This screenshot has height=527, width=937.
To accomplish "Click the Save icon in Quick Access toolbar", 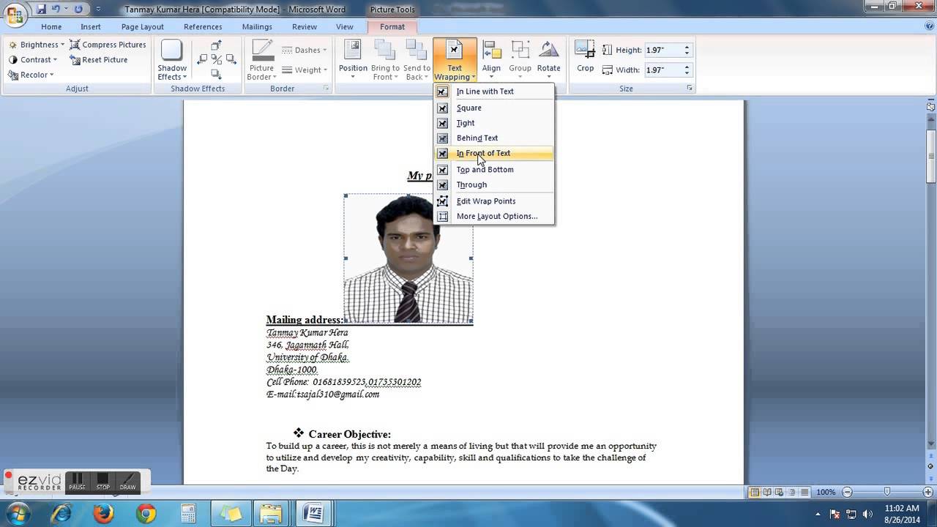I will (x=41, y=10).
